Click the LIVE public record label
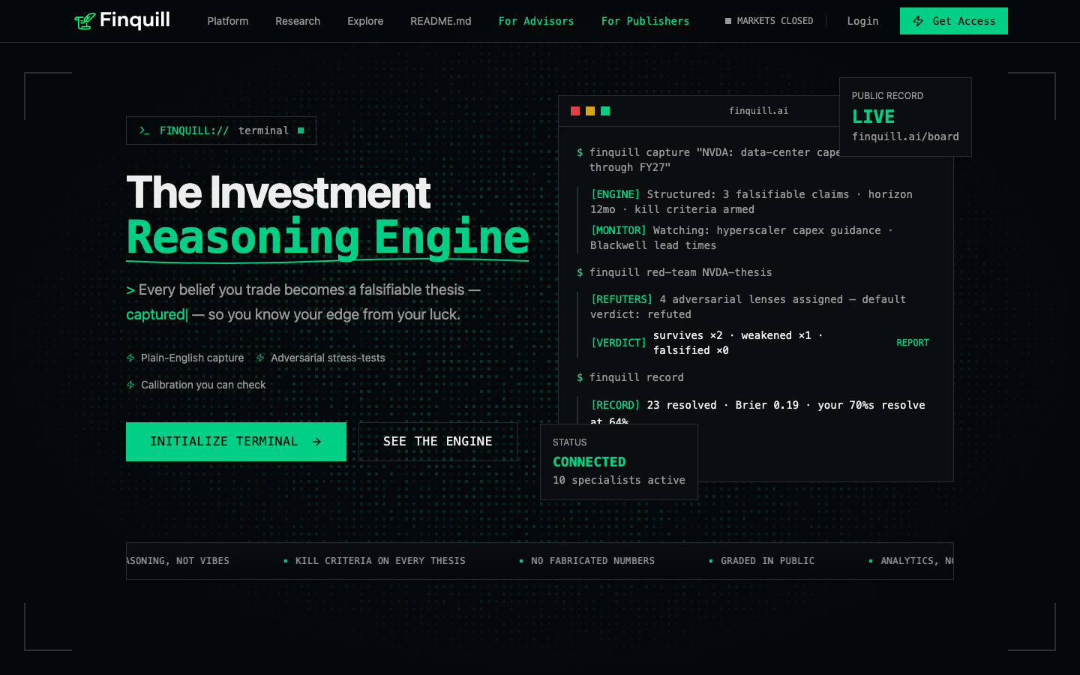This screenshot has height=675, width=1080. click(x=873, y=117)
